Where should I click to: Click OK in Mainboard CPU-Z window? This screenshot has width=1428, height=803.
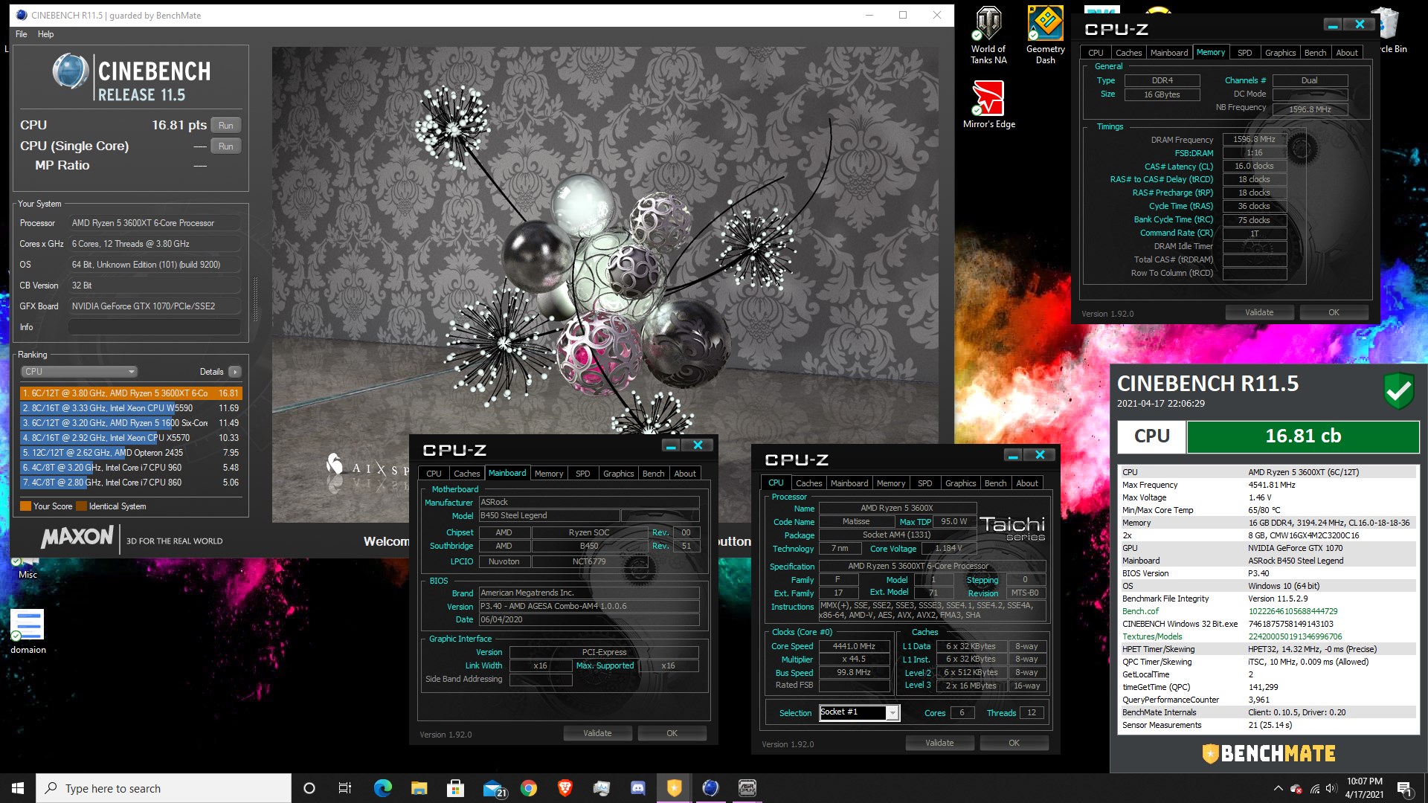click(672, 733)
